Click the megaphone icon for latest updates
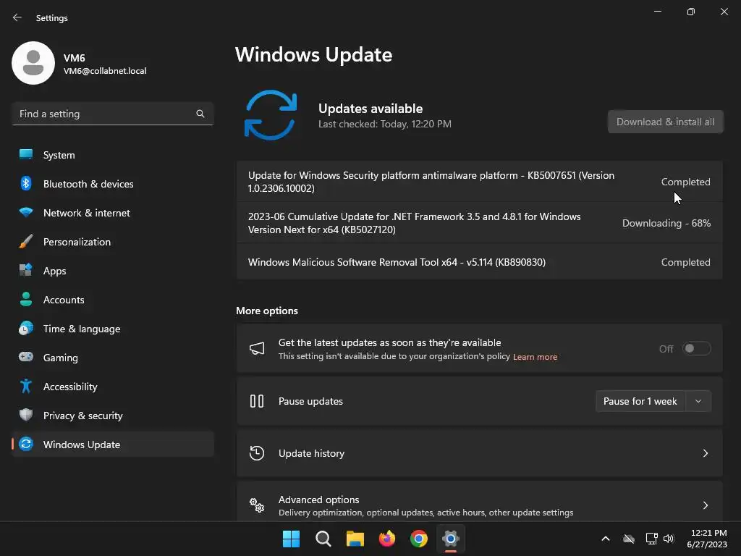Image resolution: width=741 pixels, height=556 pixels. (257, 348)
